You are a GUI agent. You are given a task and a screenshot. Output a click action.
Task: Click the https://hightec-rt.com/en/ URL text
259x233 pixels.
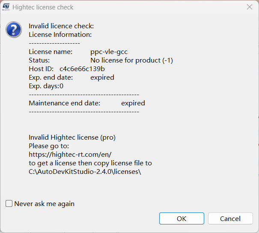click(70, 155)
